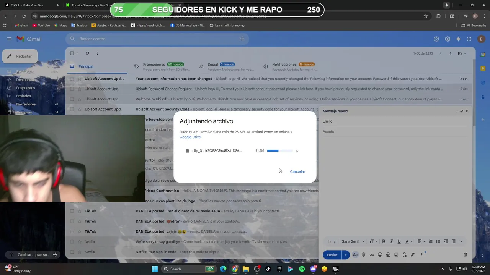Open Enviados folder in sidebar

pos(23,96)
